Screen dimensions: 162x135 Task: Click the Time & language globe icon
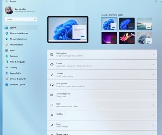tap(7, 62)
